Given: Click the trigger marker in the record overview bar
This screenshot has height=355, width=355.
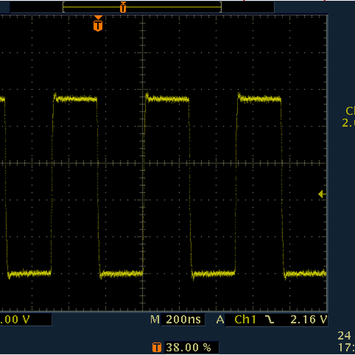Looking at the screenshot, I should click(x=123, y=7).
